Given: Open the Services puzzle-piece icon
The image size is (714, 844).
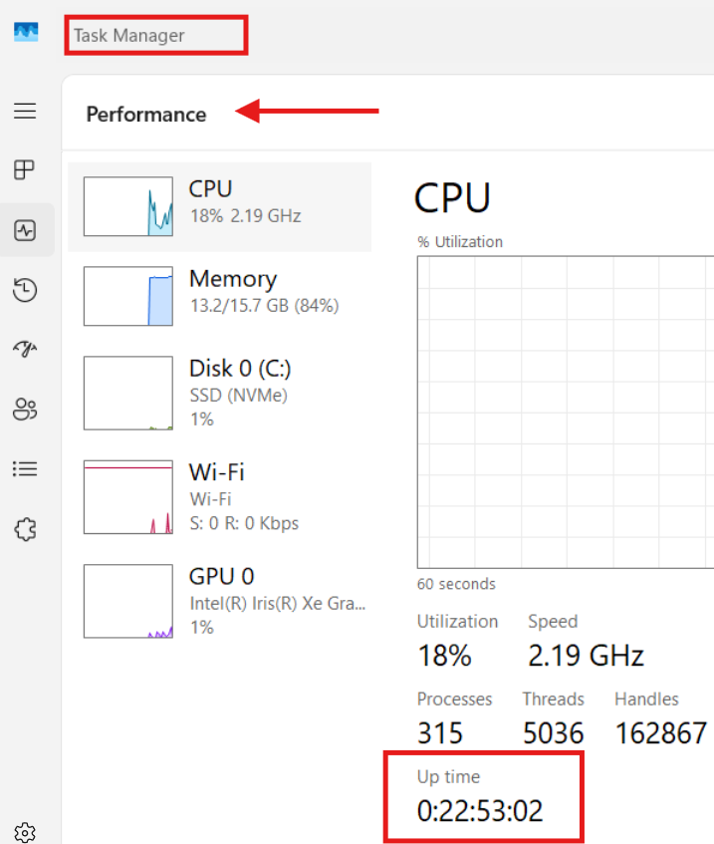Looking at the screenshot, I should pyautogui.click(x=25, y=529).
